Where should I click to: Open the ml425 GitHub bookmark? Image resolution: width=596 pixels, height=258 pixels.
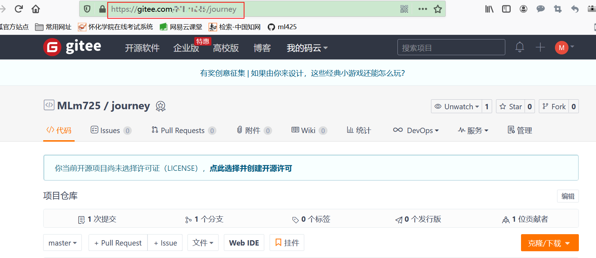point(282,27)
